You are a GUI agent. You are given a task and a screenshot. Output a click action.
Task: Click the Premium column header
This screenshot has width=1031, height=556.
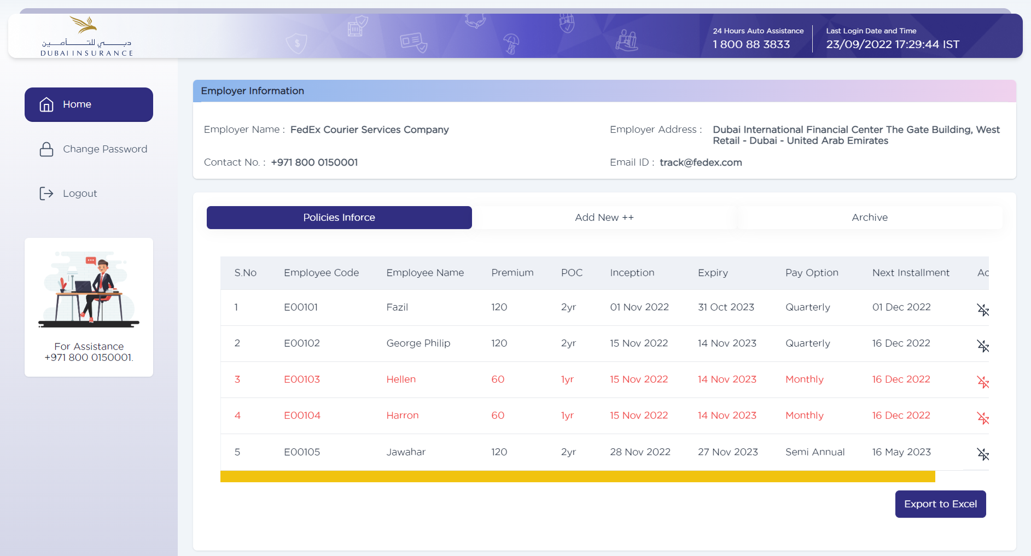512,273
